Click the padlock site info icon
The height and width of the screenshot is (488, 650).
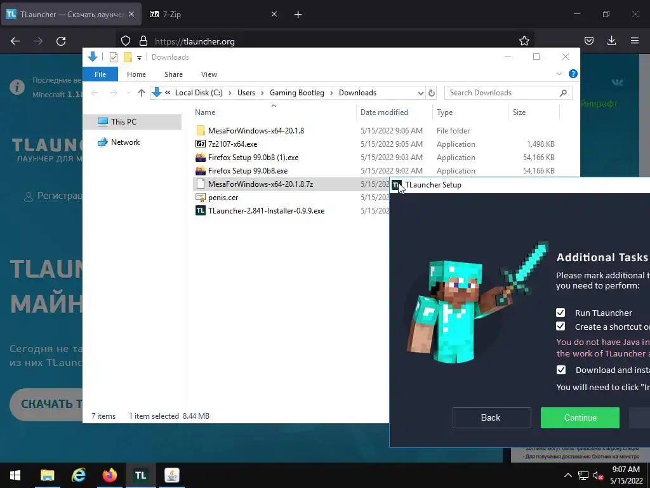pos(143,41)
